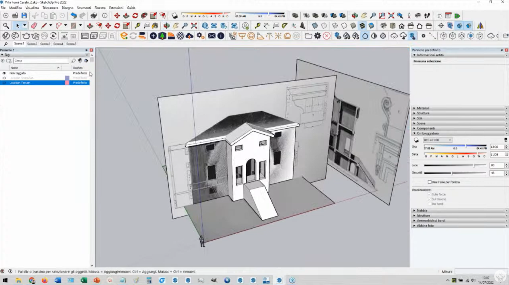This screenshot has height=285, width=509.
Task: Enable 'Usa il Sole per l'ombra' checkbox
Action: click(x=429, y=182)
